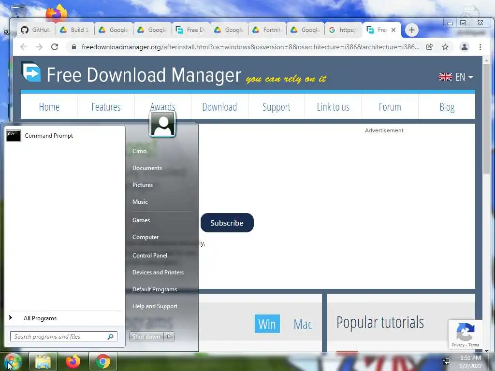
Task: Open Help and Support
Action: (155, 306)
